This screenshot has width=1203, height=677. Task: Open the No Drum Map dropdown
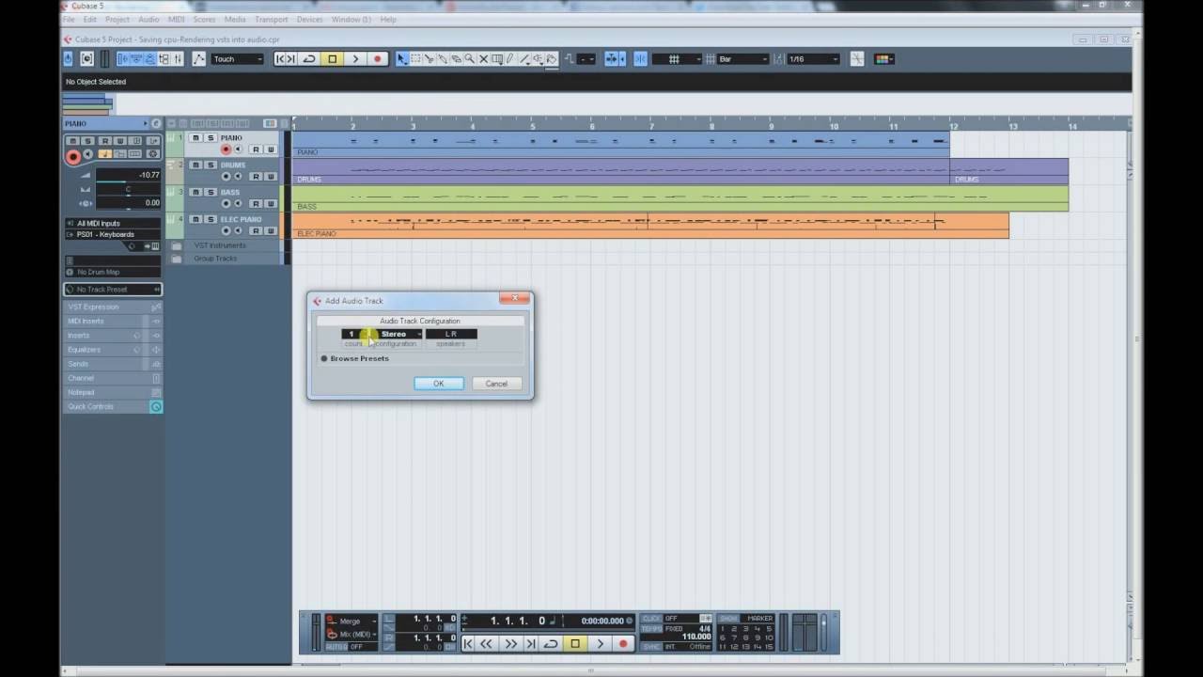[x=113, y=272]
